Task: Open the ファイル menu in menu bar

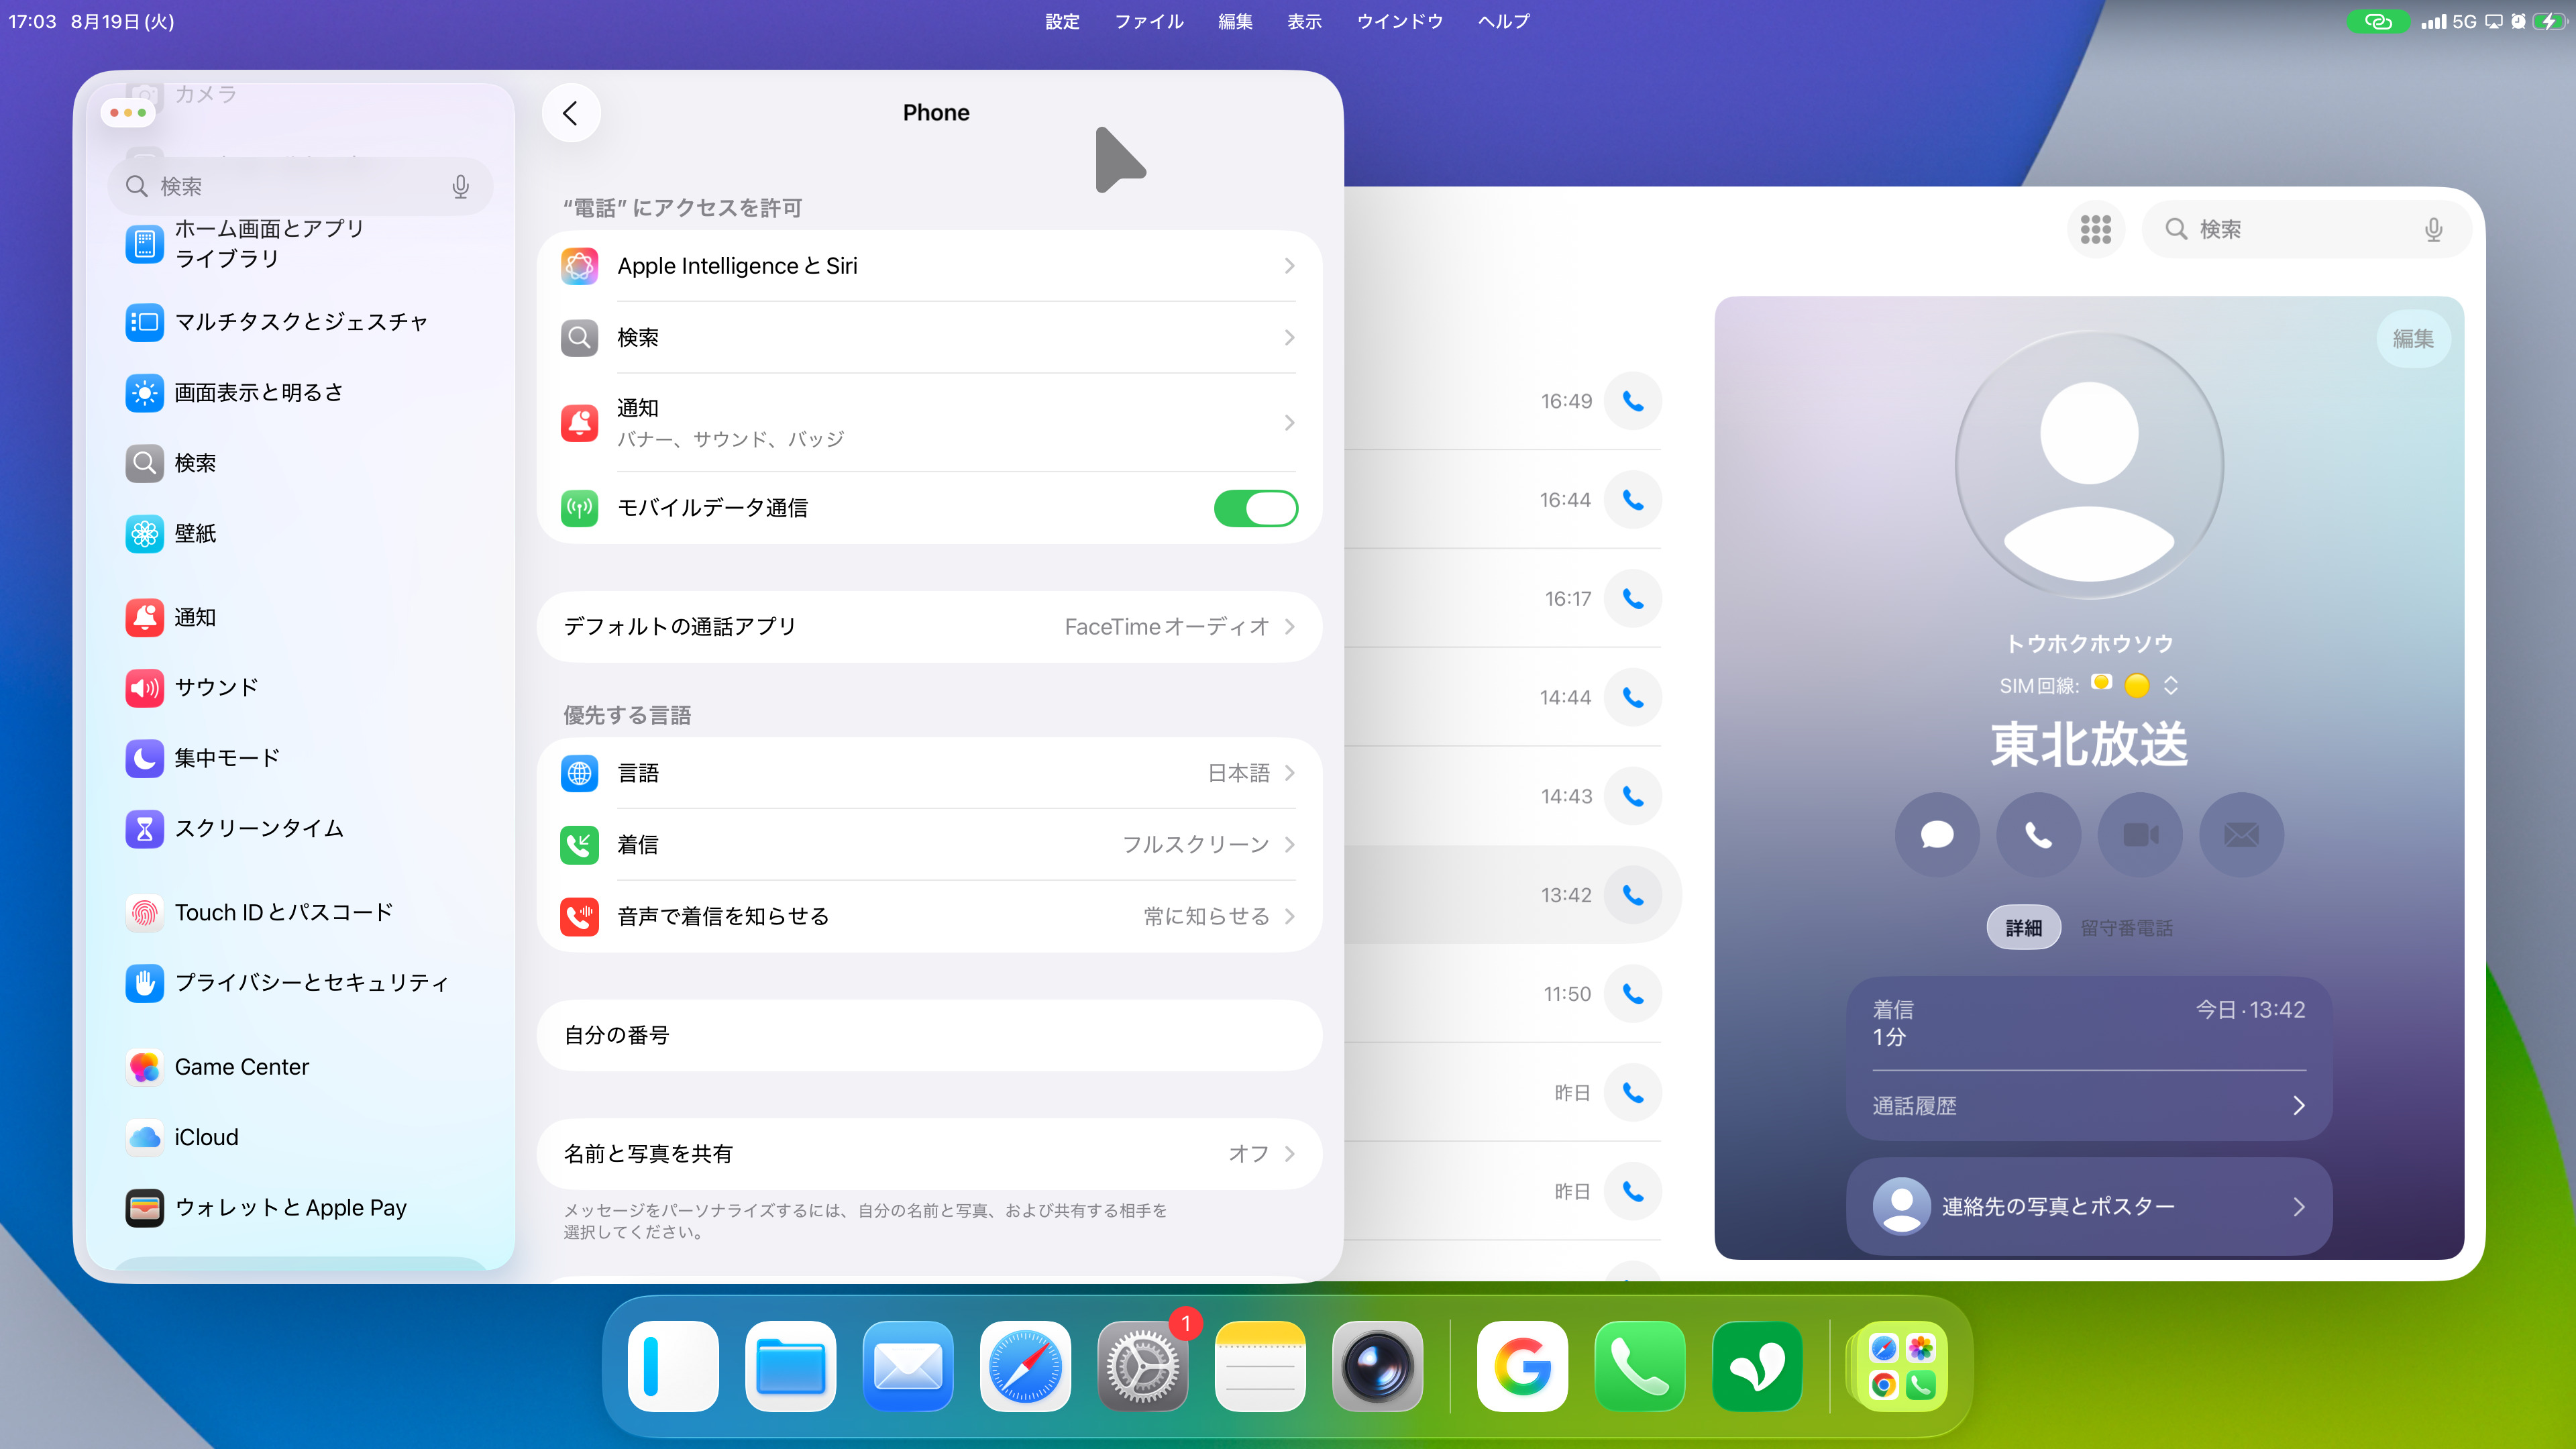Action: (x=1149, y=21)
